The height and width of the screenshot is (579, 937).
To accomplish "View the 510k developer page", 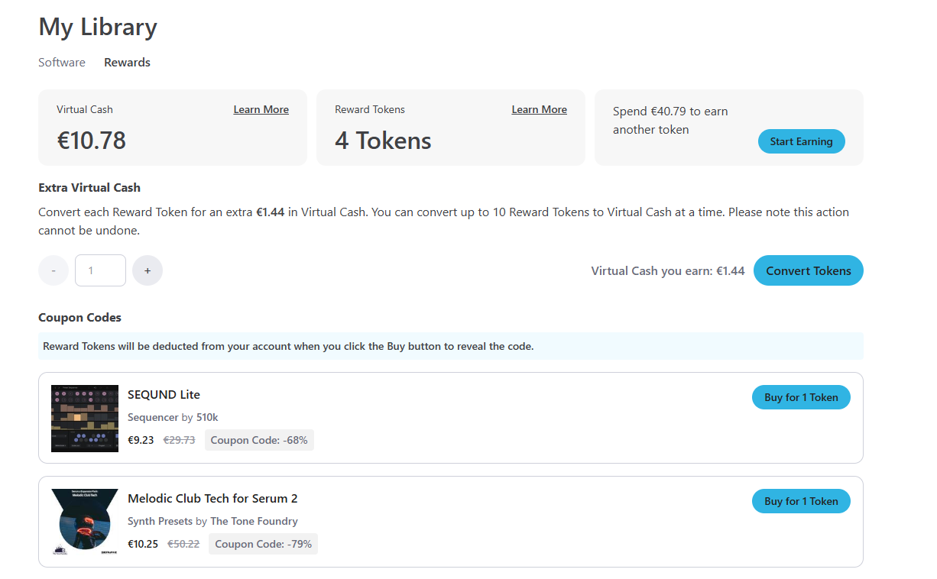I will (207, 417).
